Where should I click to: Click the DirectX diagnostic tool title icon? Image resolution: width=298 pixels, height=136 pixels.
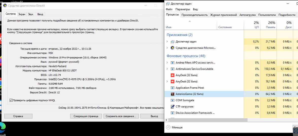(x=5, y=6)
